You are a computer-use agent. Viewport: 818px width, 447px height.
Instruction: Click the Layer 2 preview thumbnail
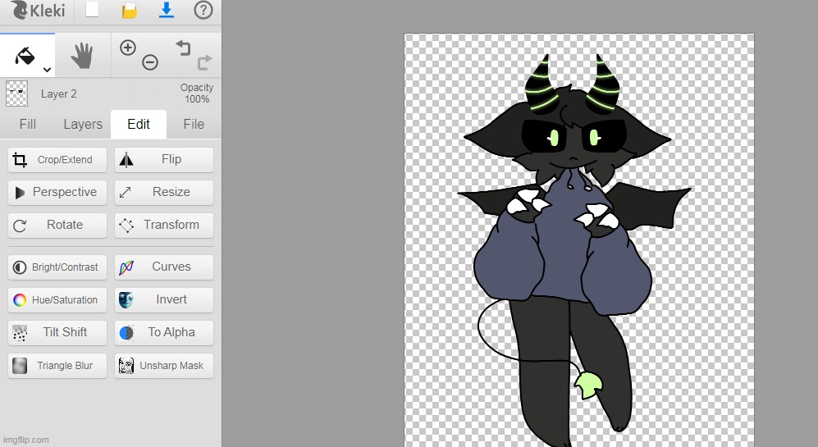pyautogui.click(x=16, y=94)
